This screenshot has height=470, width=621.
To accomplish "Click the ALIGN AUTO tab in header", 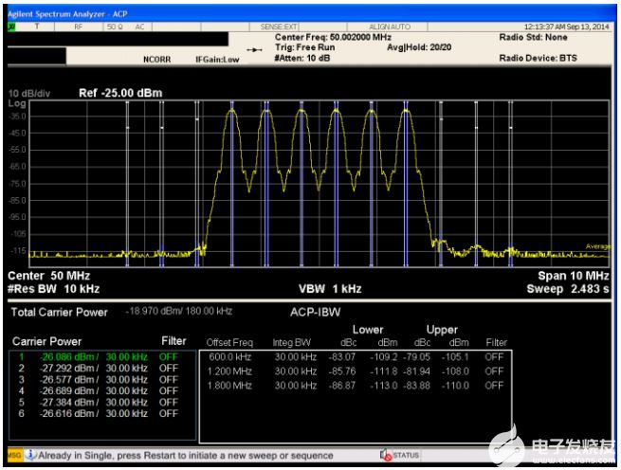I will point(389,27).
